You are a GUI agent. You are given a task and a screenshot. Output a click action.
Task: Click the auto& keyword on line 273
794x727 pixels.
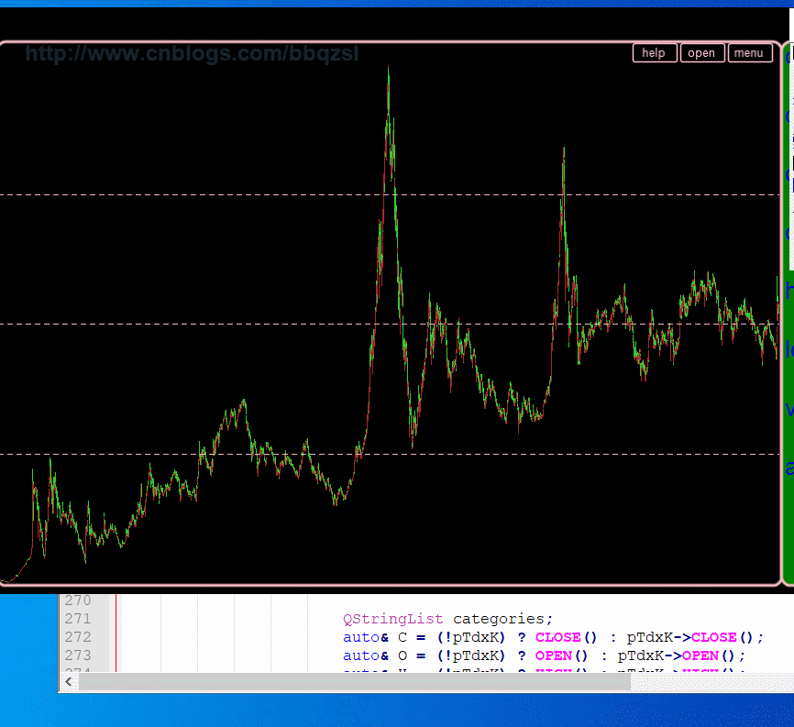tap(366, 655)
